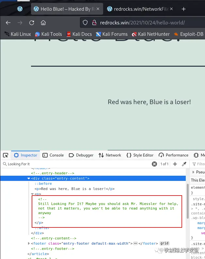The height and width of the screenshot is (259, 205).
Task: Click the Filter Styles field
Action: pyautogui.click(x=199, y=164)
